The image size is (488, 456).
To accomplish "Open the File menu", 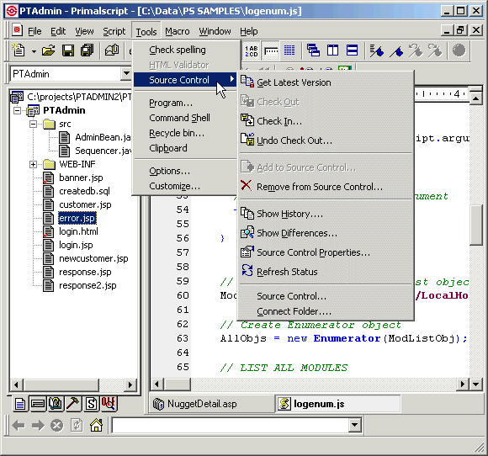I will pos(34,31).
